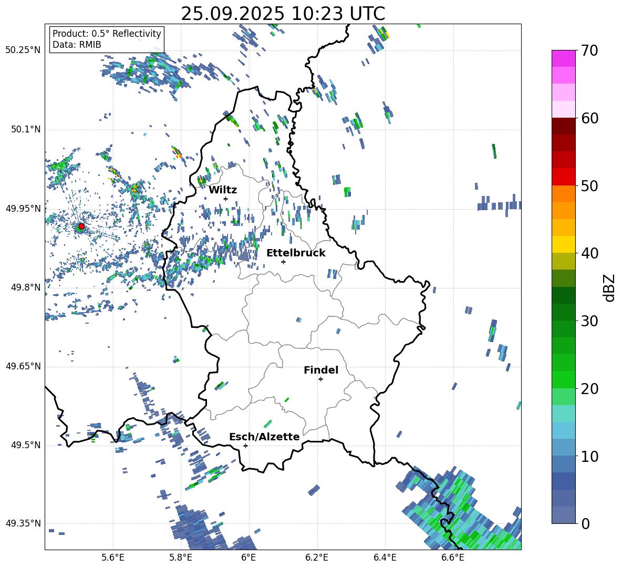The width and height of the screenshot is (622, 568).
Task: Click the 'Product: 0.5° Reflectivity' legend text
Action: 107,34
